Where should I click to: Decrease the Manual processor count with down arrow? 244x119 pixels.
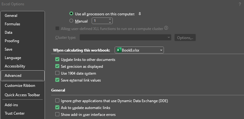point(110,22)
